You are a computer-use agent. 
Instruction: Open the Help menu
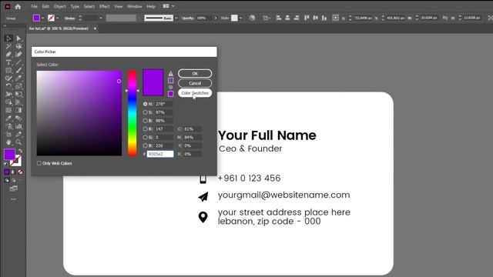click(x=151, y=6)
